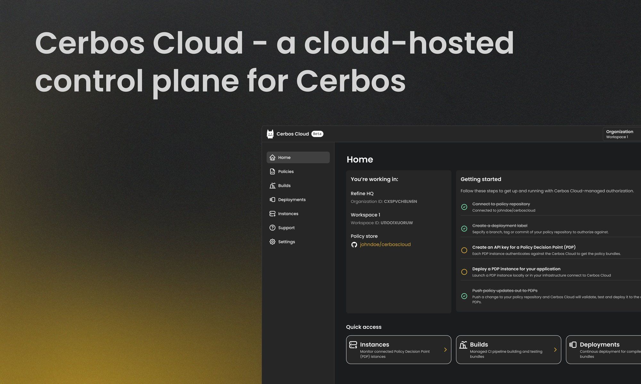Screen dimensions: 641x384
Task: Click the Instances icon in Quick access card
Action: [353, 345]
